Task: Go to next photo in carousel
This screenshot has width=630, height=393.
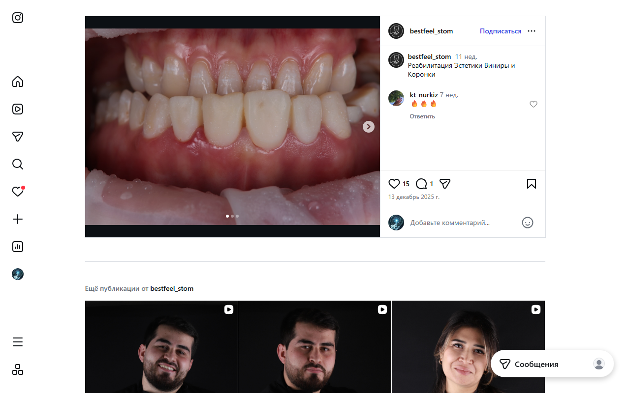Action: click(x=369, y=127)
